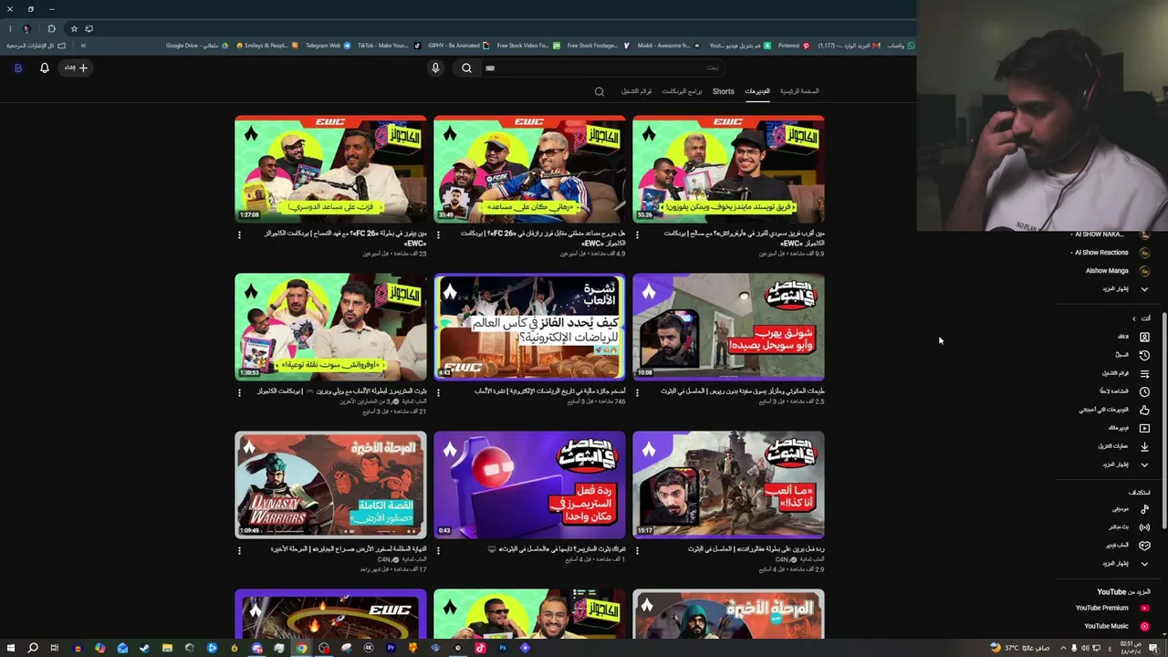Viewport: 1168px width, 657px height.
Task: Expand 'إظهار المزيد' below Gaming in Explore
Action: pyautogui.click(x=1124, y=563)
